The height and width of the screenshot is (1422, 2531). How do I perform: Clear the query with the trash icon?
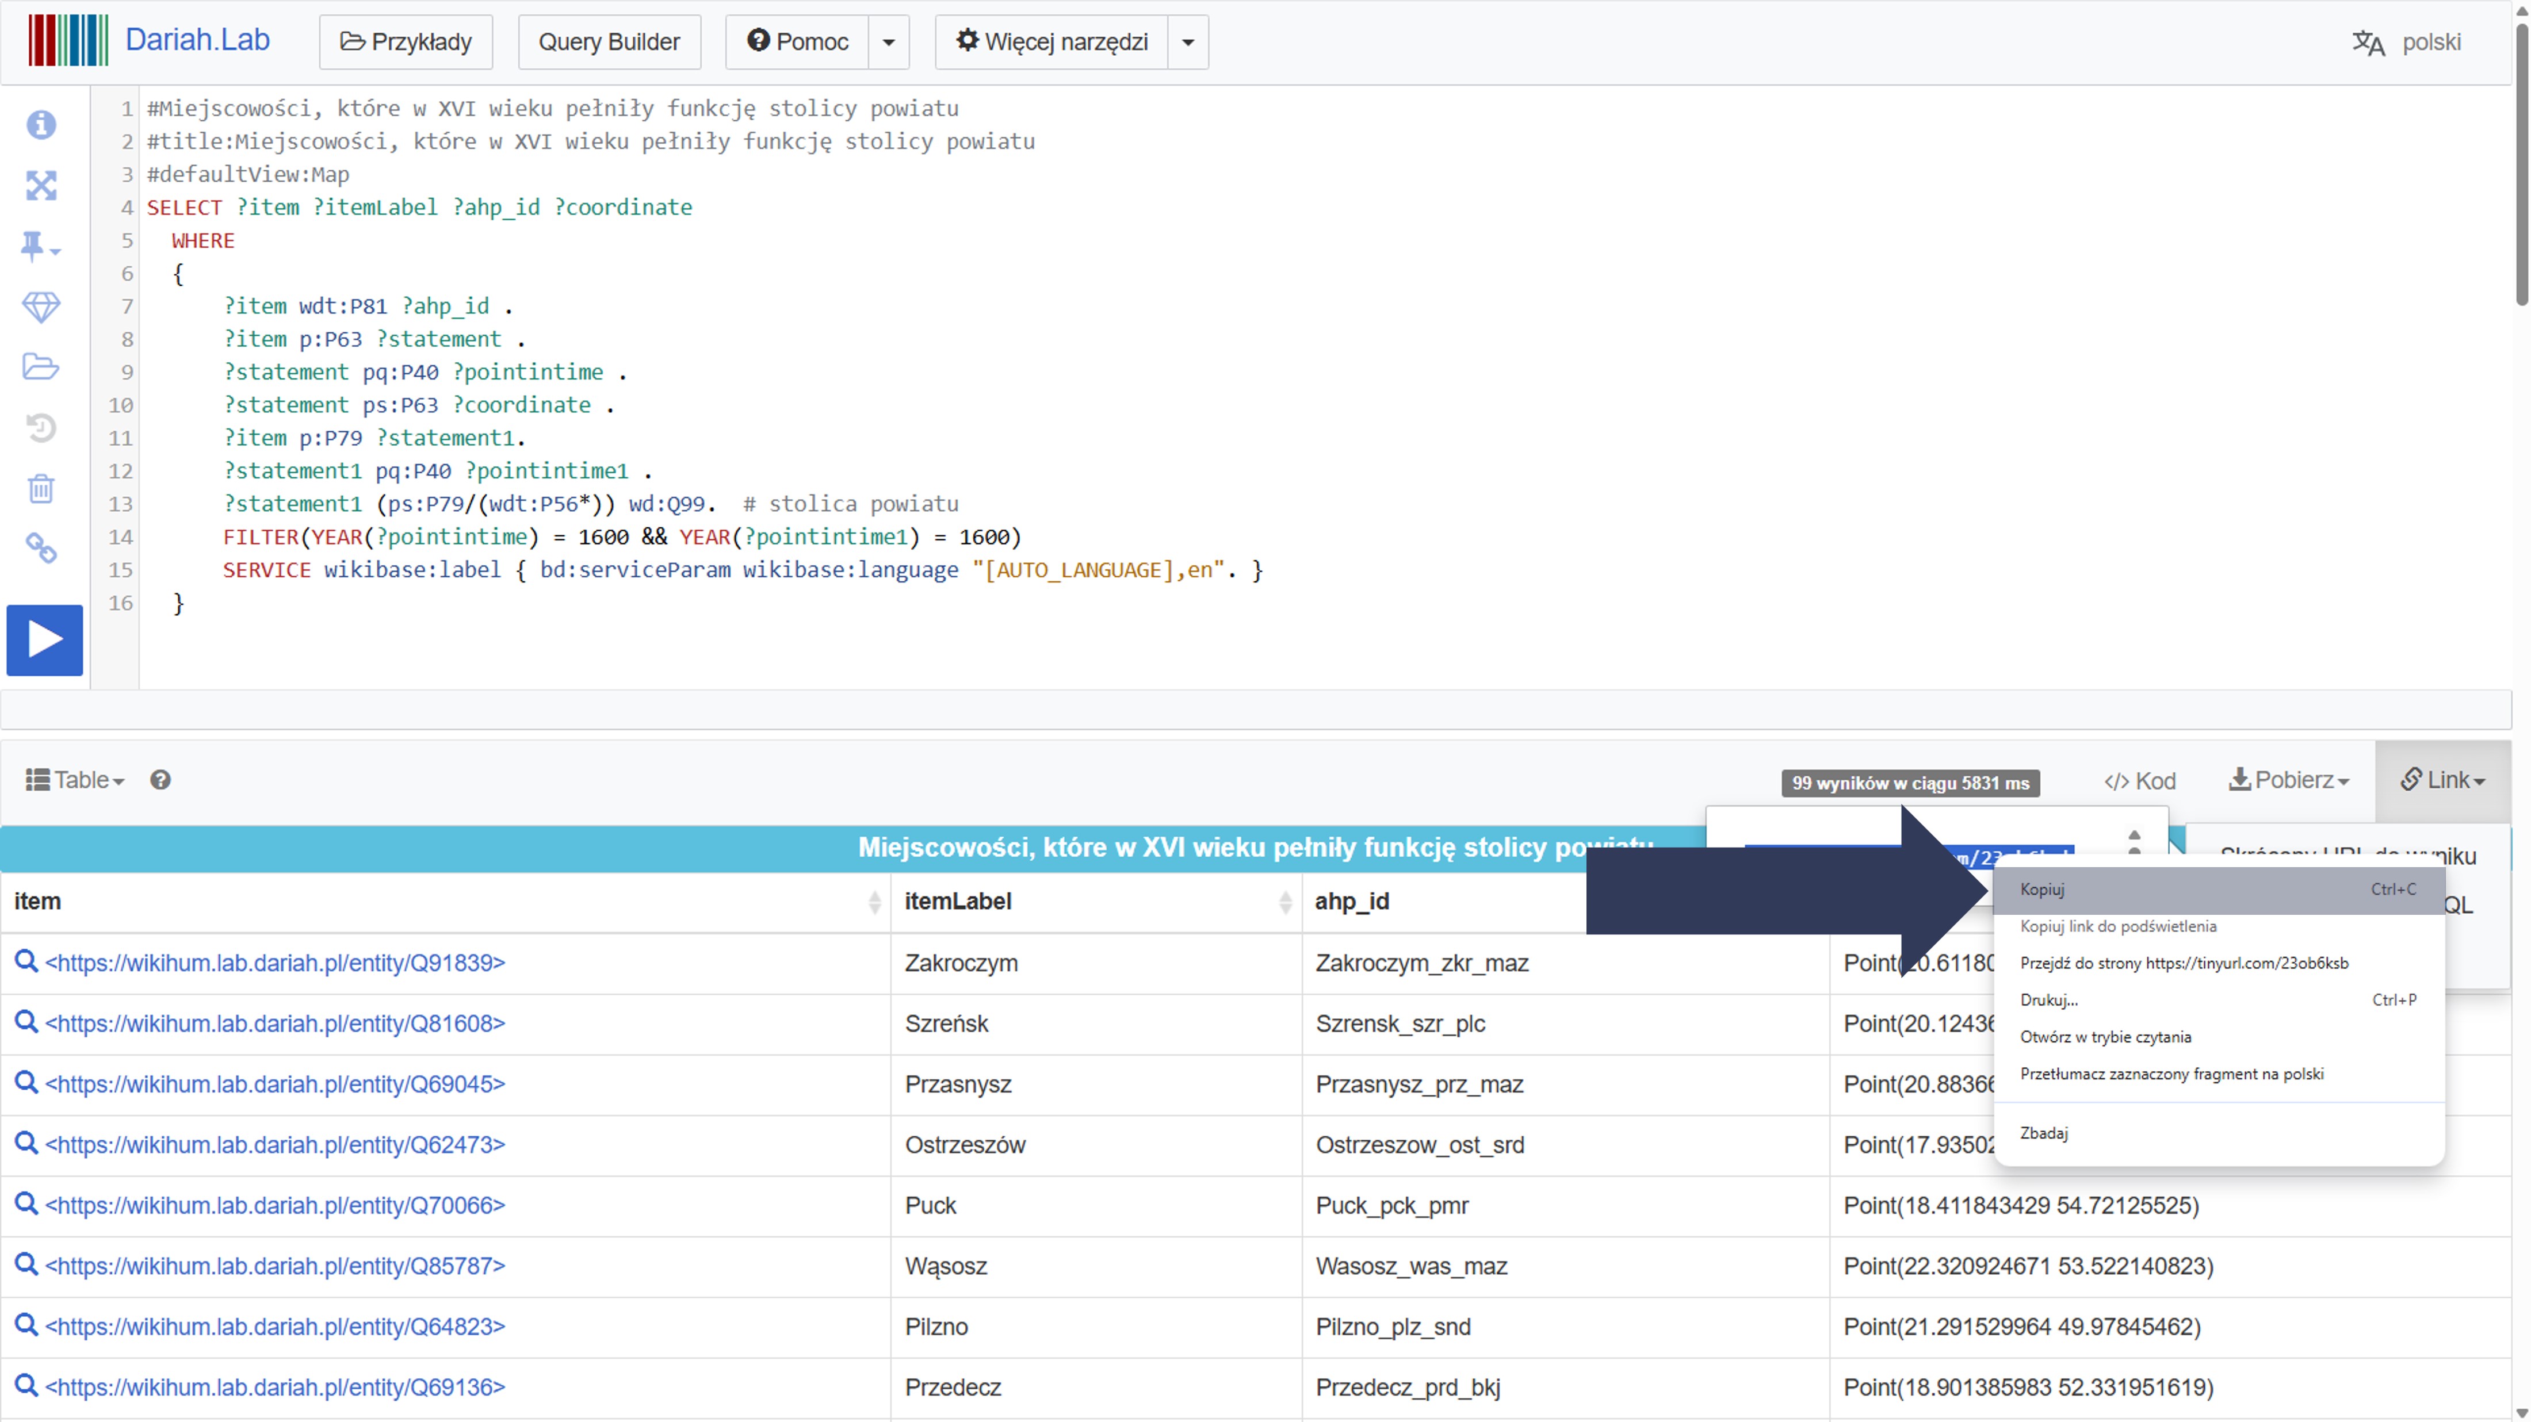(40, 488)
